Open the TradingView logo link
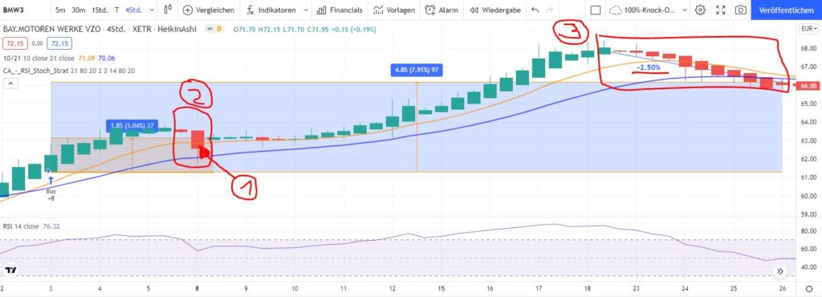Viewport: 822px width, 297px height. tap(10, 271)
